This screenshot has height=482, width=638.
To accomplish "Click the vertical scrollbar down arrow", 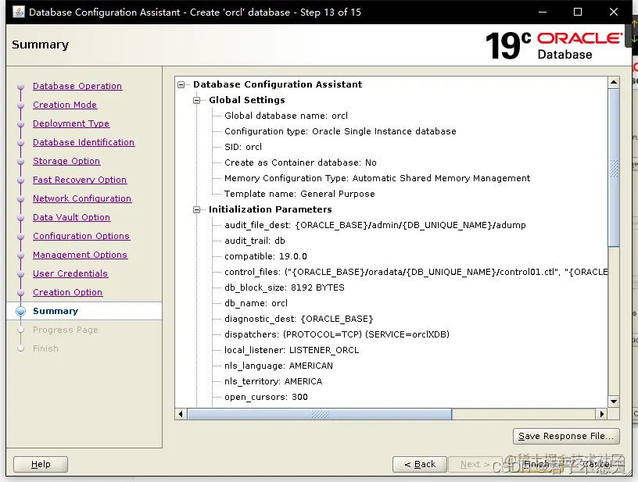I will tap(614, 402).
